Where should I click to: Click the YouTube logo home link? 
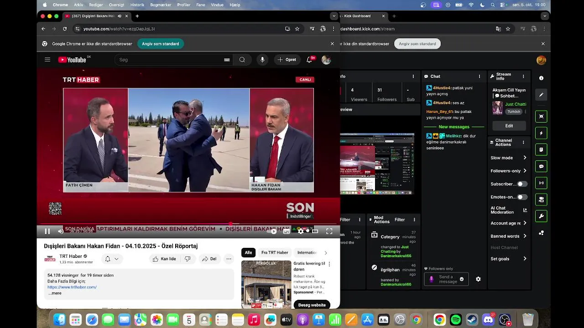tap(72, 60)
